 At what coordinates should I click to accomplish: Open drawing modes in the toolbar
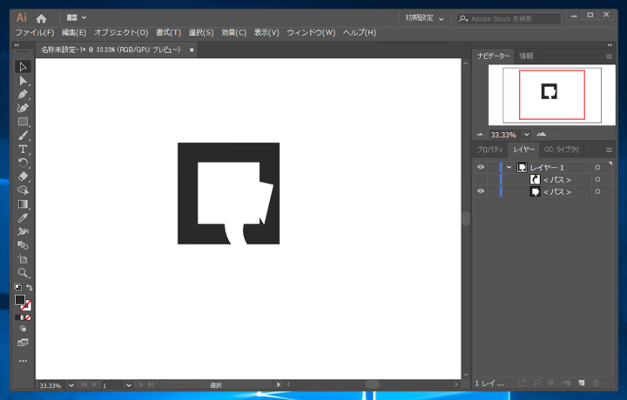pyautogui.click(x=23, y=329)
